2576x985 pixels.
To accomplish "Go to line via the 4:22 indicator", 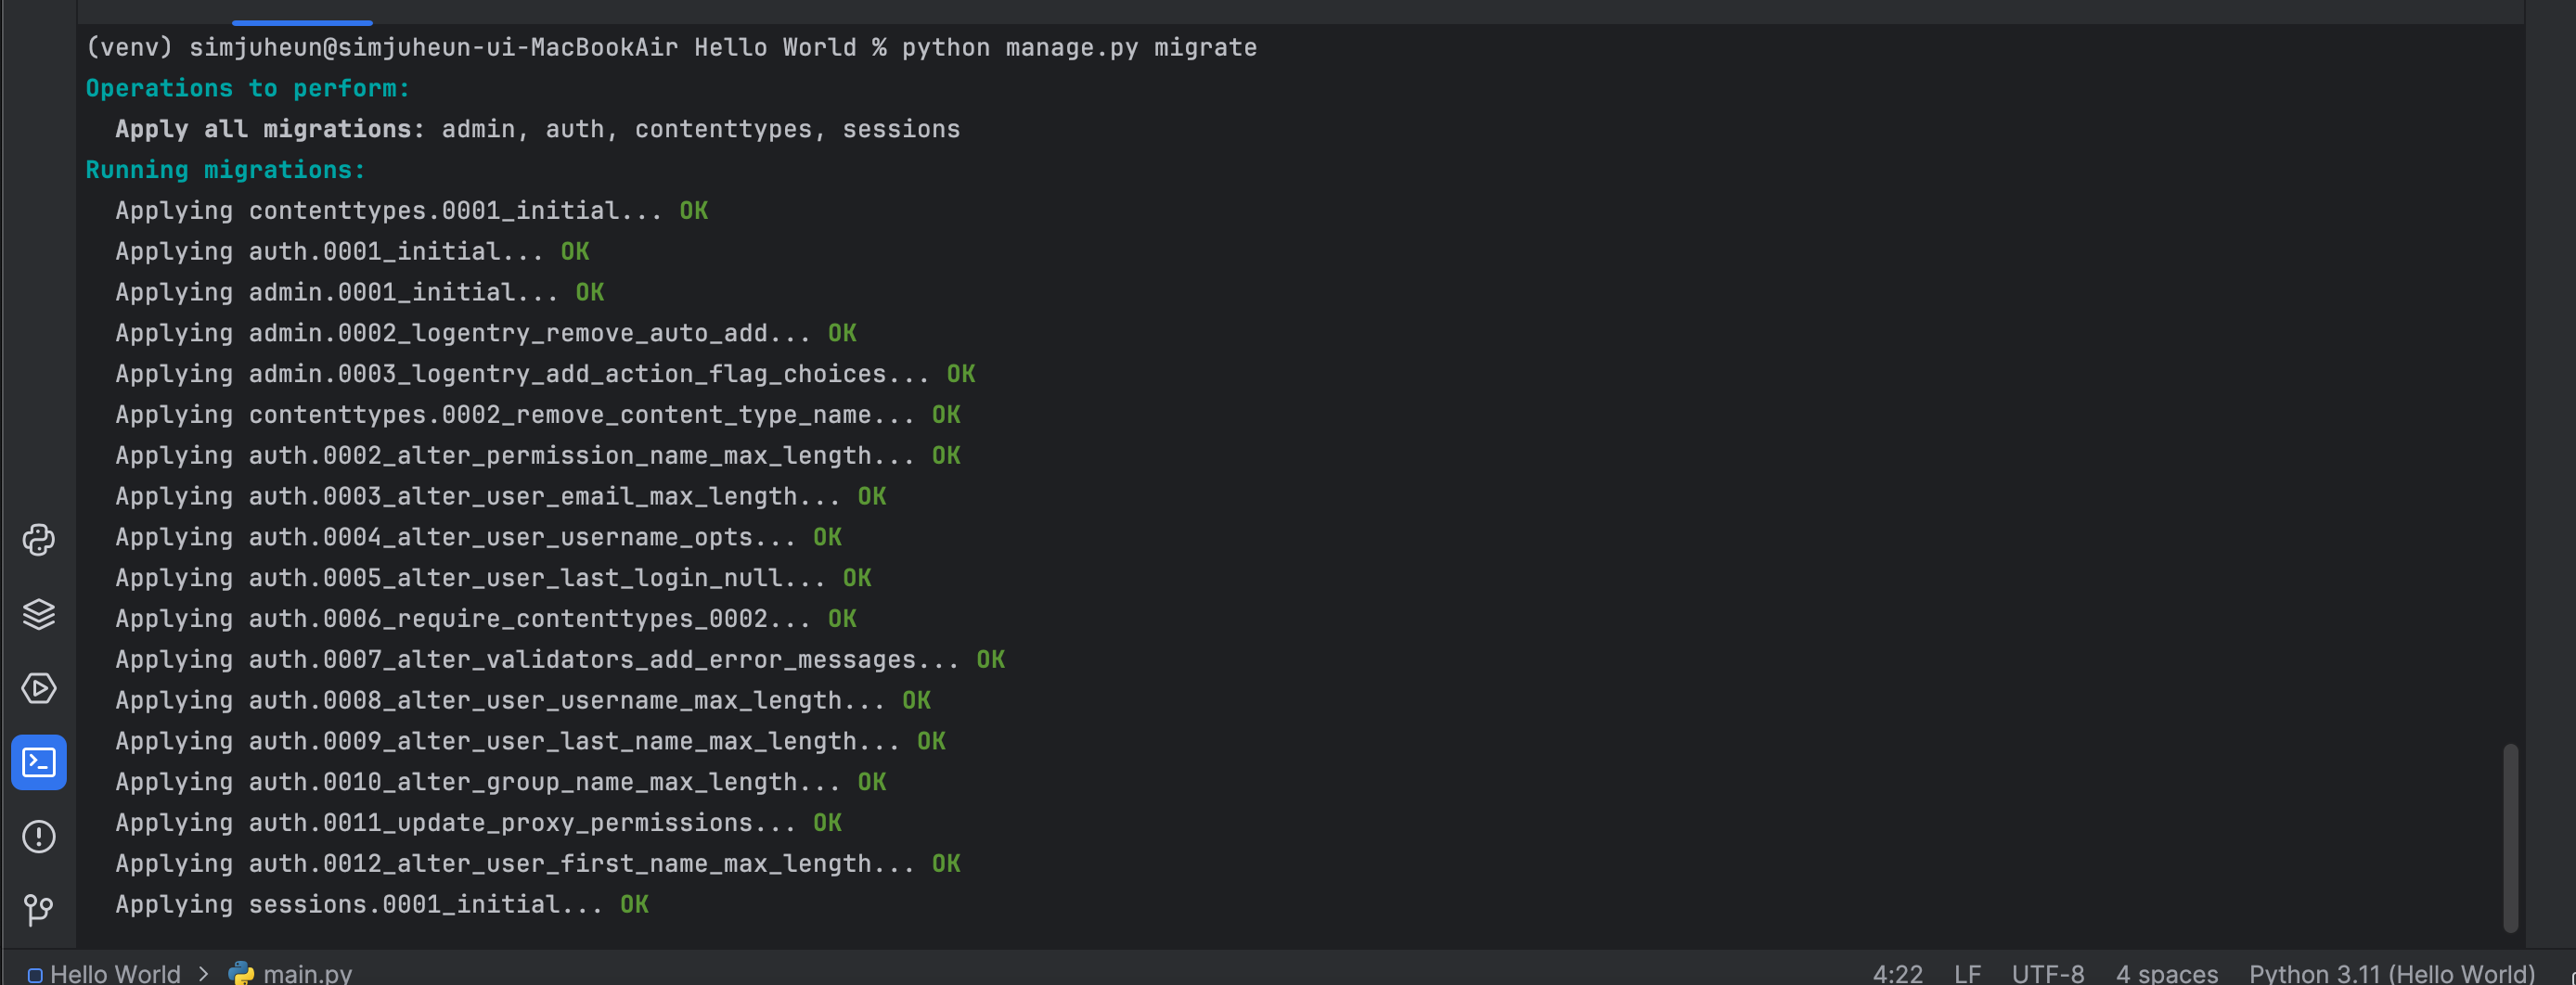I will point(1897,973).
